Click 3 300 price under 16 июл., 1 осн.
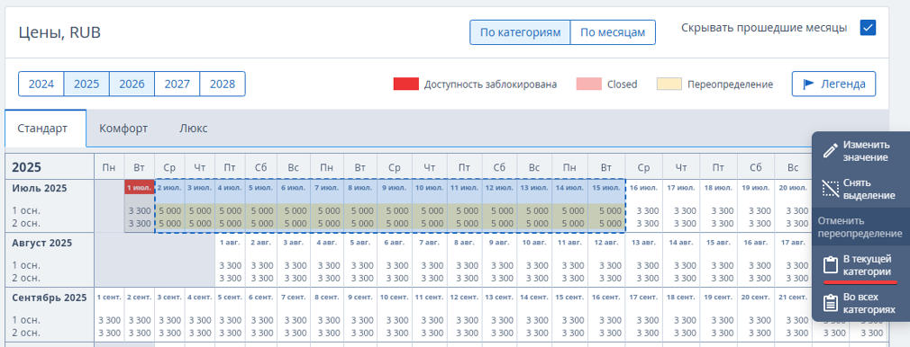Viewport: 910px width, 347px height. [x=647, y=211]
